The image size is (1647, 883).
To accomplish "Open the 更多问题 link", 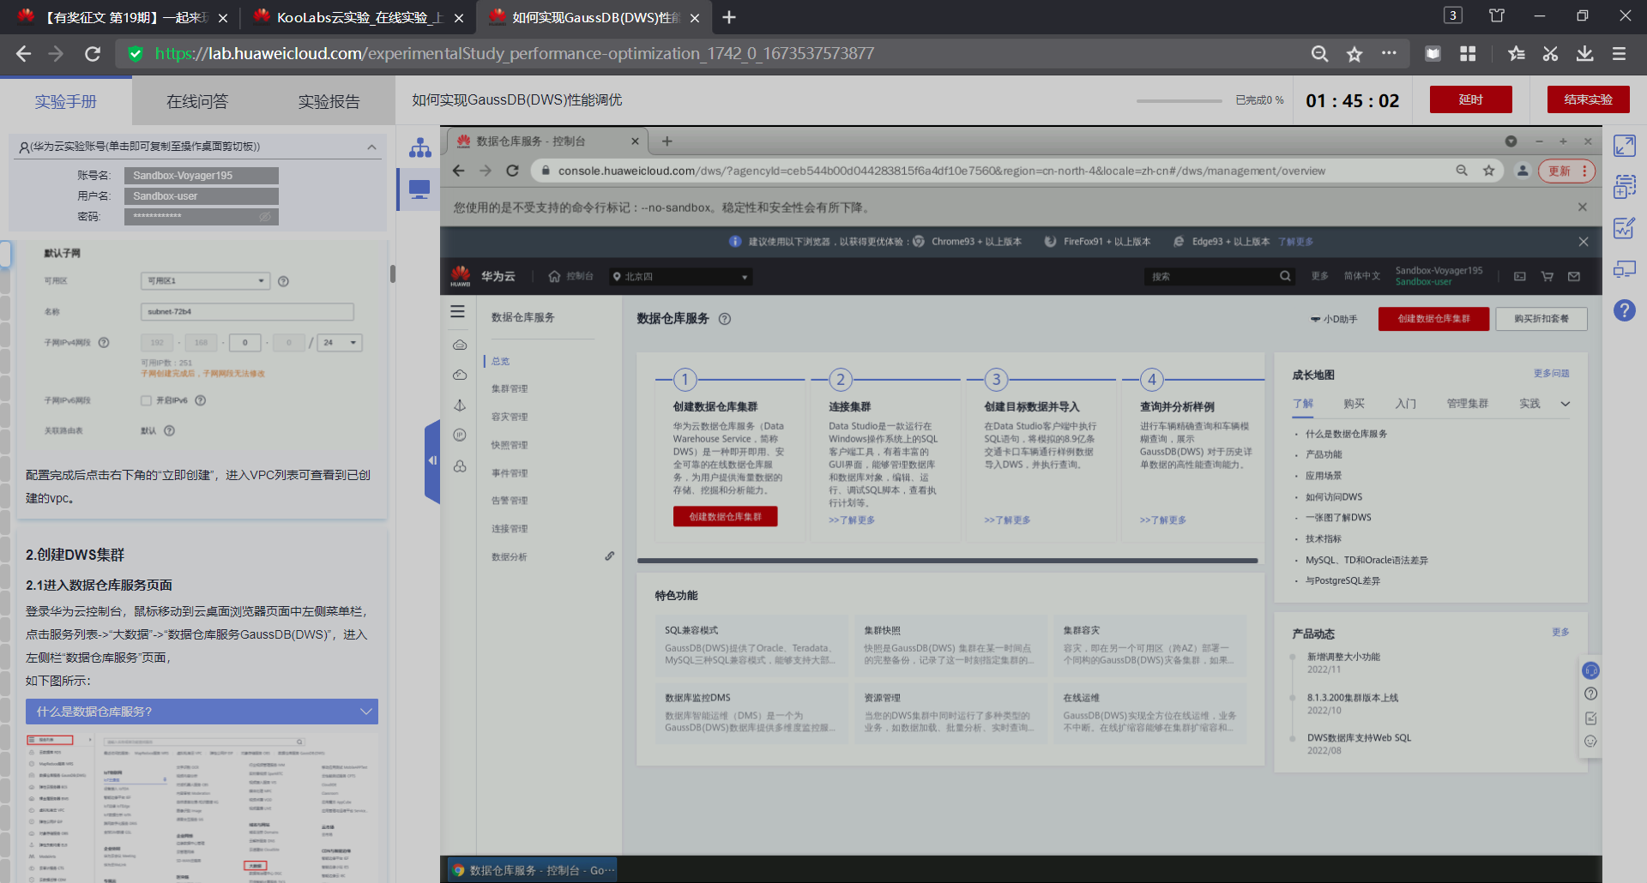I will [x=1551, y=374].
